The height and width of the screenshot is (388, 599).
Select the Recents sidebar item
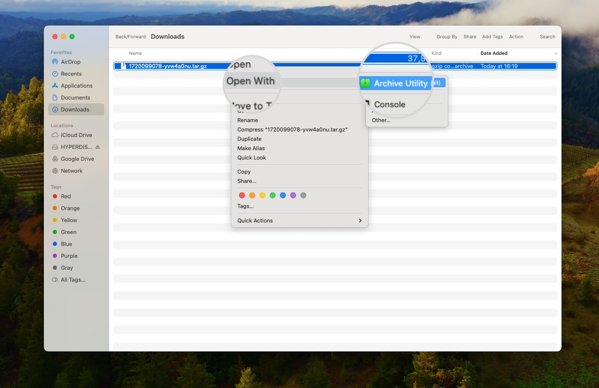coord(72,74)
